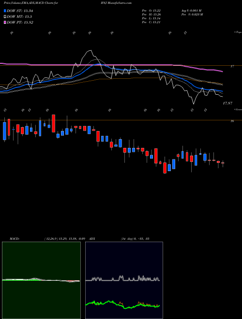Click the lowest red candlestick on the chart
242x319 pixels.
(165, 168)
